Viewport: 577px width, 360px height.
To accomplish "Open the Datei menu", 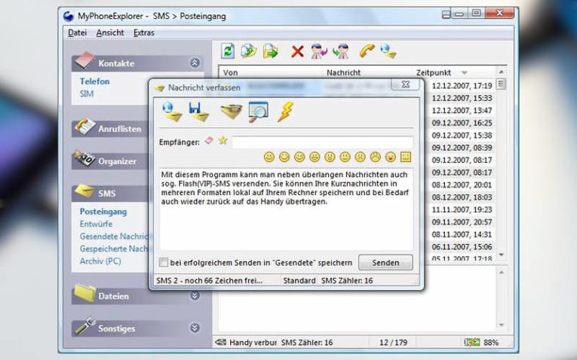I will point(77,32).
